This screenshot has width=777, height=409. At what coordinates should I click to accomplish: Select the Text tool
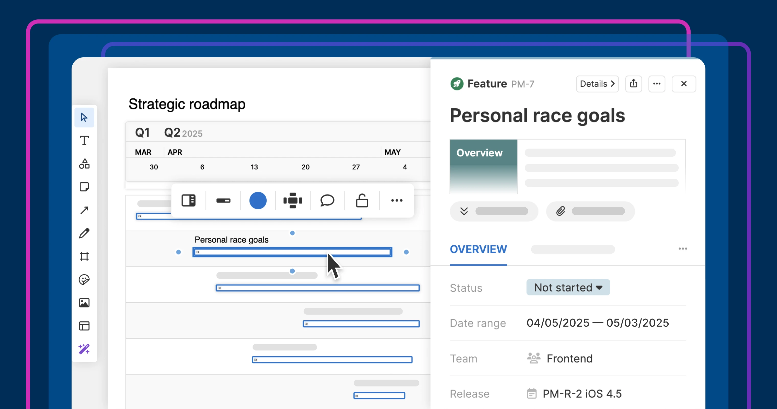[x=84, y=141]
